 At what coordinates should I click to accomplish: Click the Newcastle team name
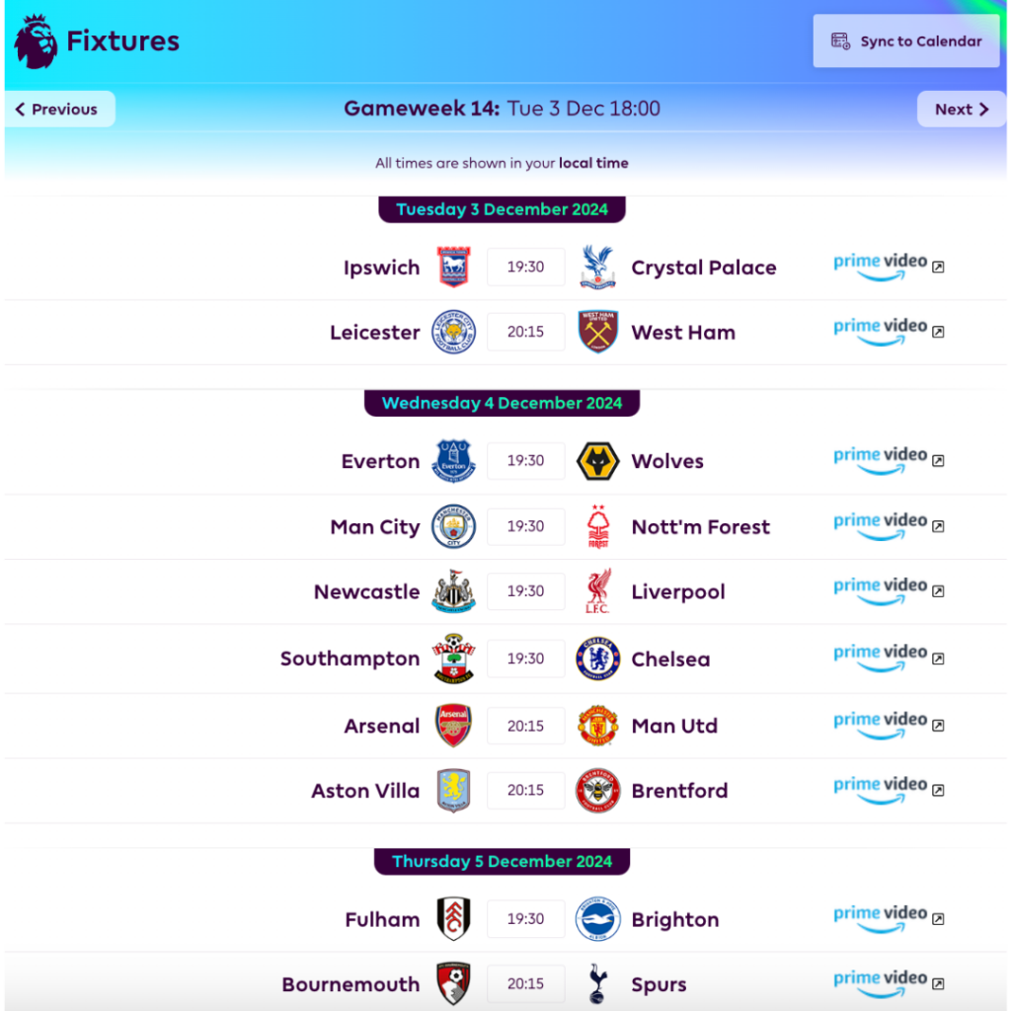point(366,592)
